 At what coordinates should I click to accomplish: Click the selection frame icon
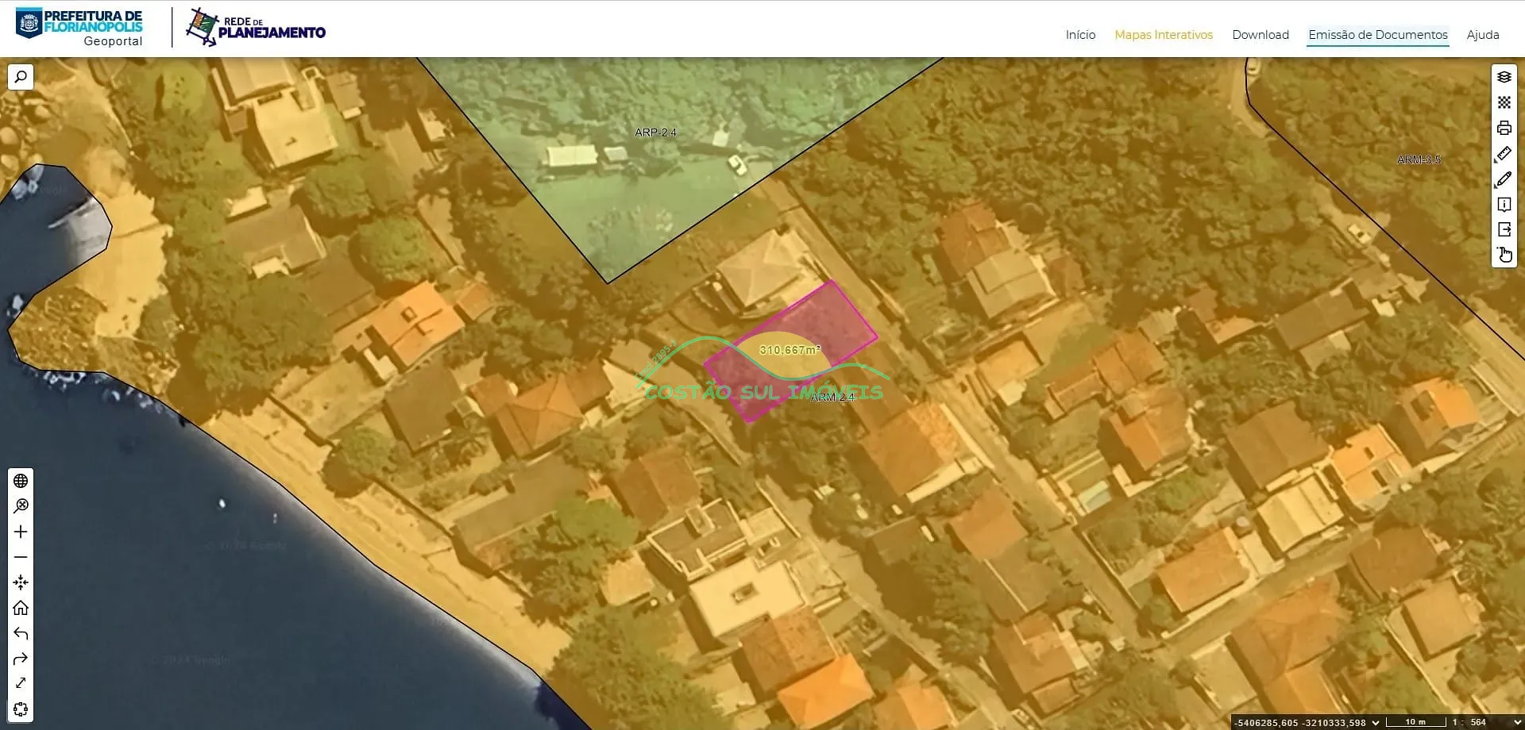click(x=21, y=709)
